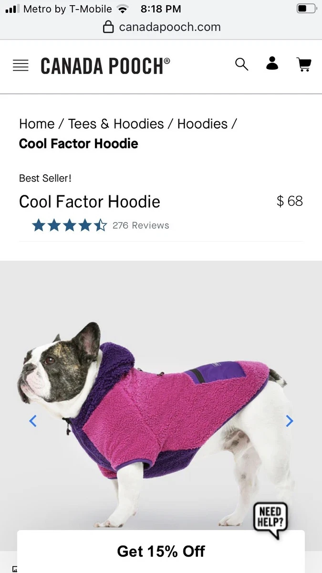Click the Canada Pooch logo

click(105, 65)
